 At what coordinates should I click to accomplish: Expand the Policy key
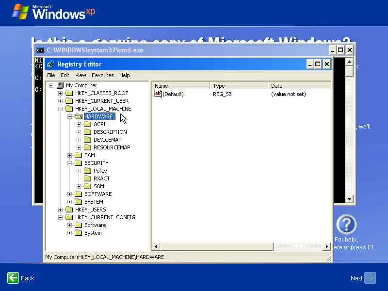79,171
